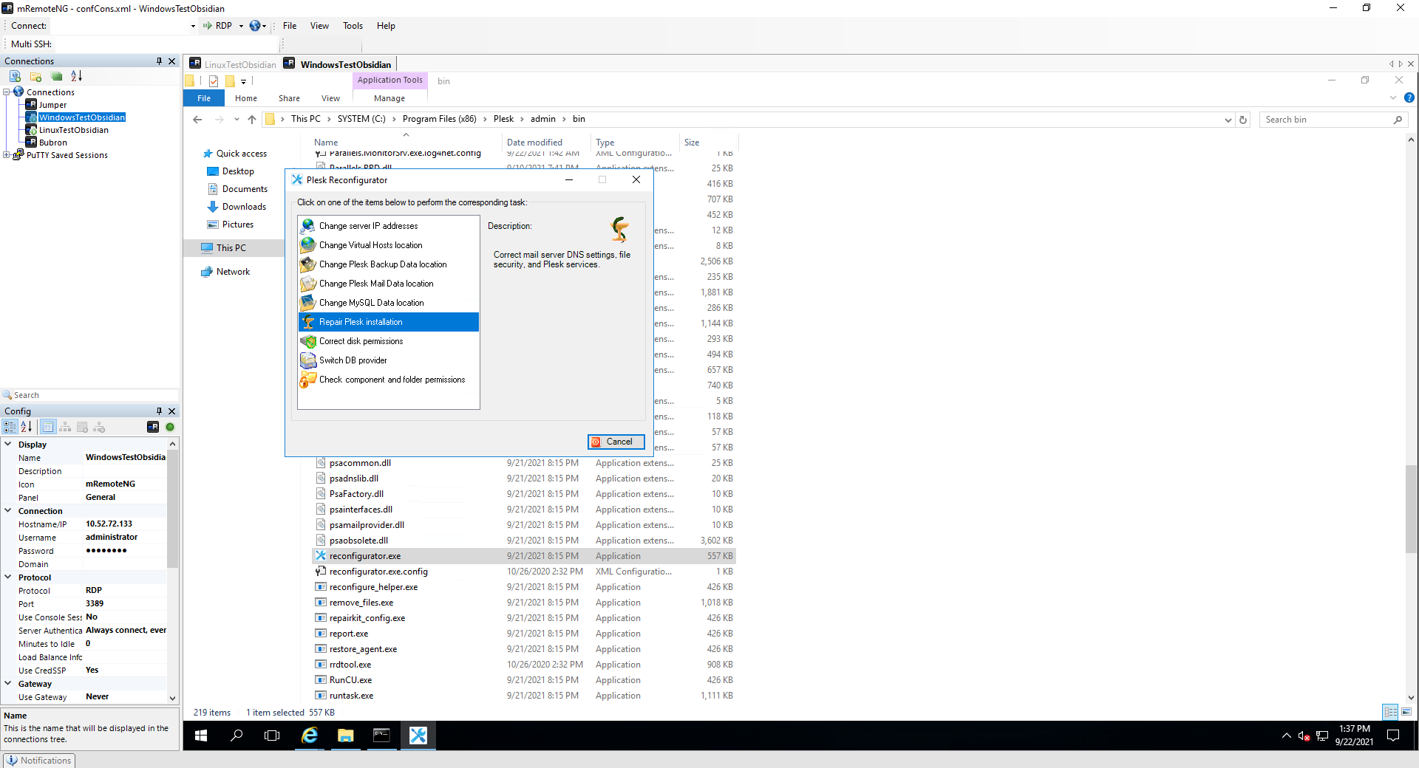This screenshot has height=768, width=1419.
Task: Select the remove_files.exe file
Action: tap(361, 603)
